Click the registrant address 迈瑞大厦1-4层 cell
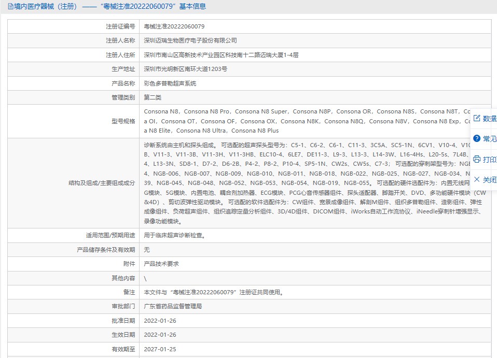Screen dimensions: 497x358 (221, 55)
